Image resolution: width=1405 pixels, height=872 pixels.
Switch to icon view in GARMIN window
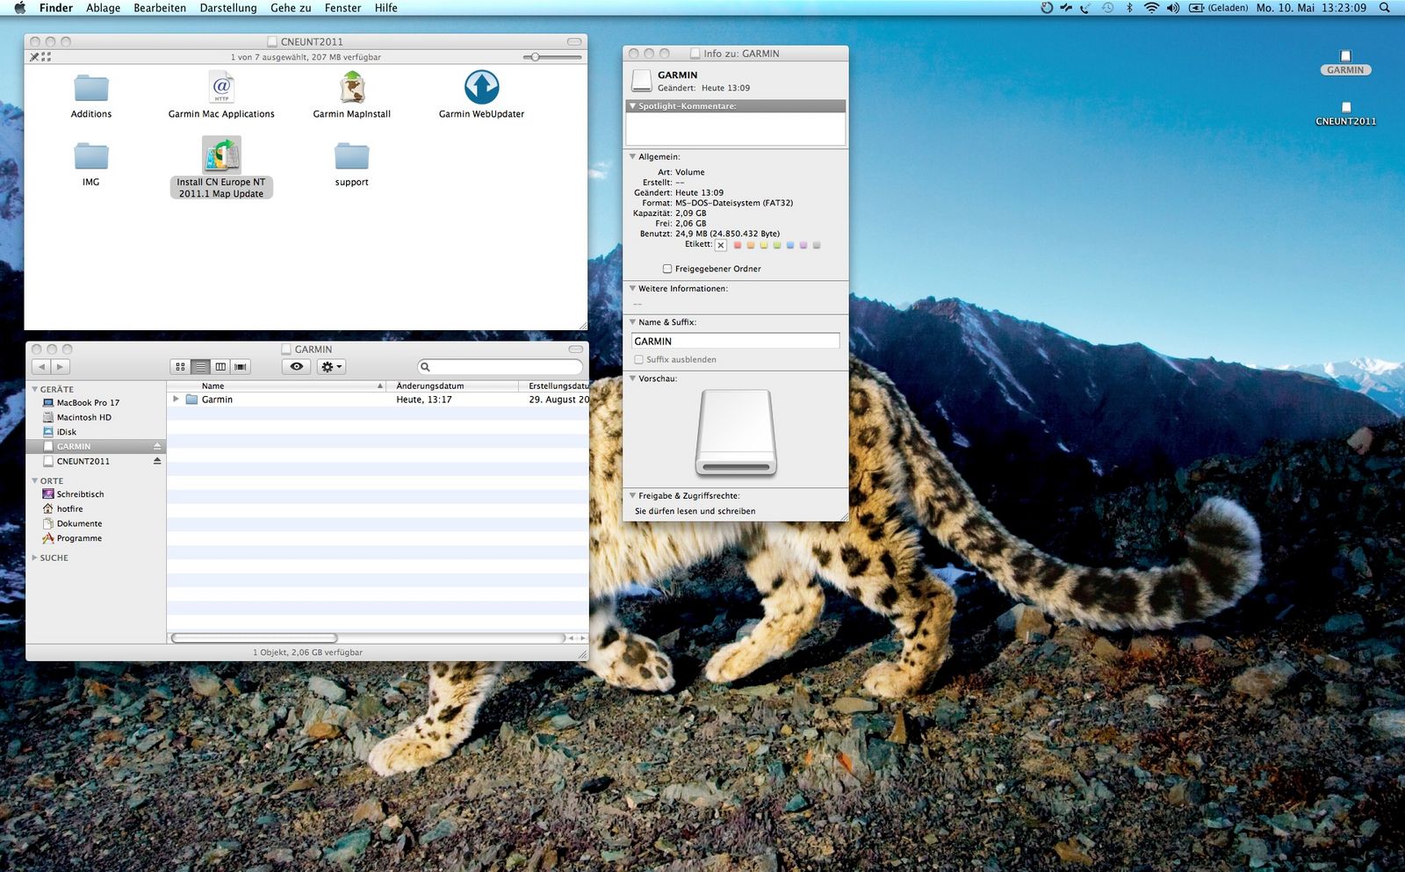(x=180, y=367)
